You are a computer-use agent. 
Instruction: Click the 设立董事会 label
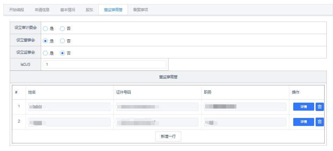[25, 40]
